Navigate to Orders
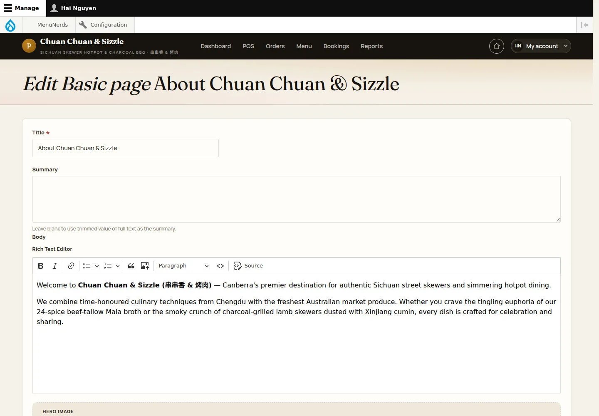 [x=275, y=46]
